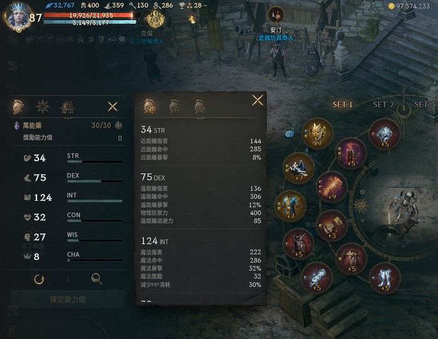This screenshot has width=438, height=339.
Task: Select the golden armor +7 equipment slot
Action: point(317,134)
